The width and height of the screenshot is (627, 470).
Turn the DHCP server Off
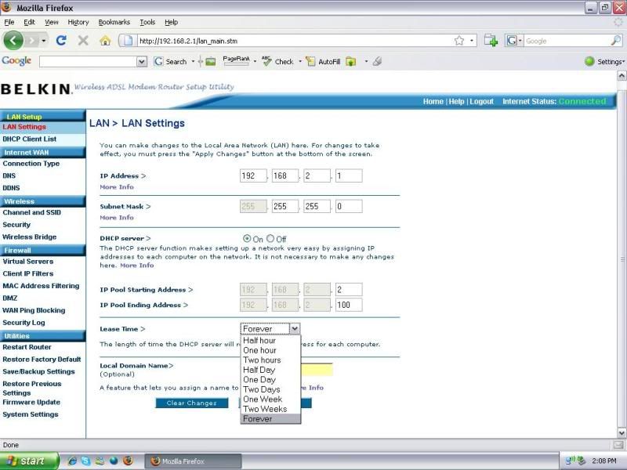coord(270,239)
